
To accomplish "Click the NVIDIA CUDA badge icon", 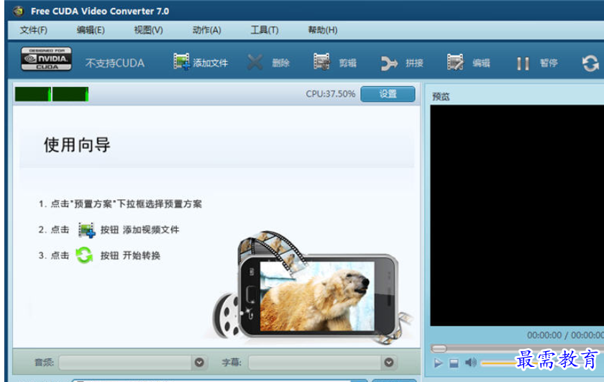I will pyautogui.click(x=46, y=58).
